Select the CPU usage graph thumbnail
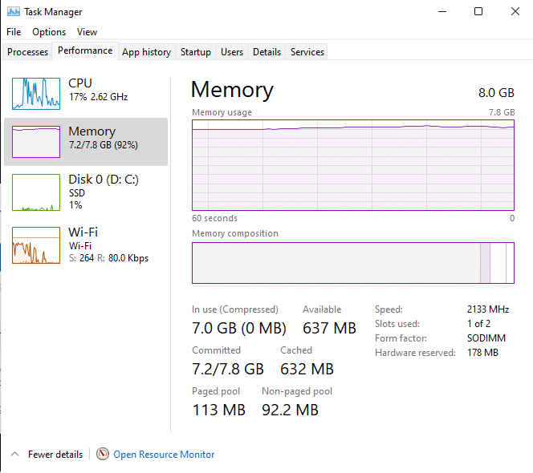 [x=36, y=94]
